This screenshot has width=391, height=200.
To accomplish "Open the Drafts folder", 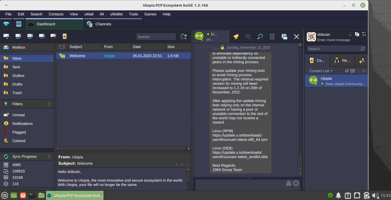I will point(17,84).
